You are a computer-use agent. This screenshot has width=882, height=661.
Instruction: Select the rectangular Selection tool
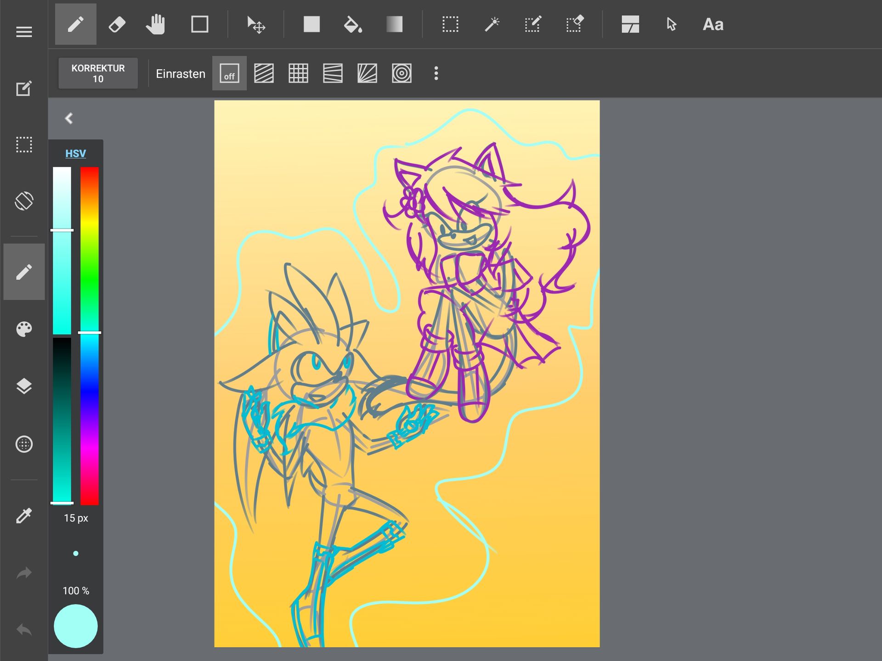point(450,24)
